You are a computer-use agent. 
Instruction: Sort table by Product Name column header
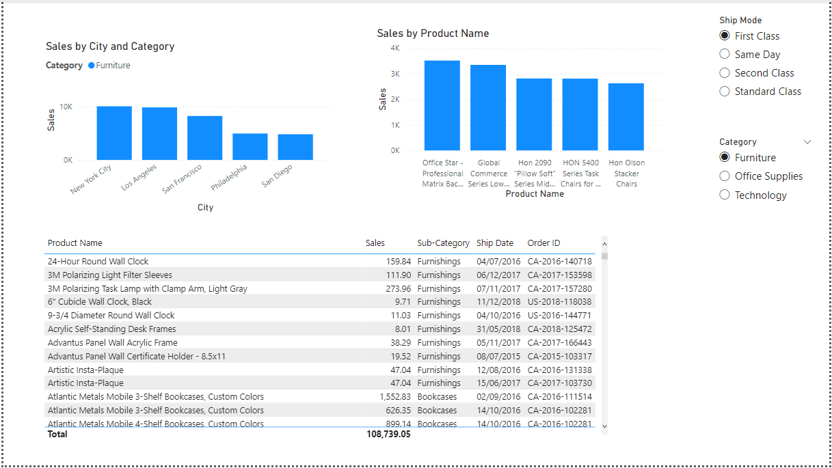pyautogui.click(x=75, y=243)
